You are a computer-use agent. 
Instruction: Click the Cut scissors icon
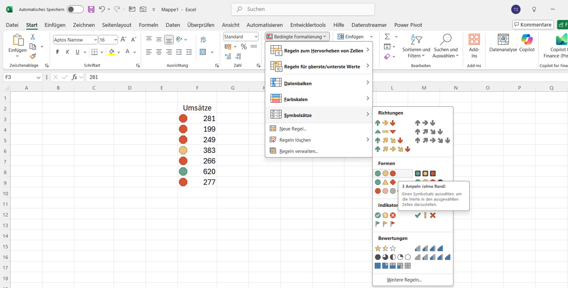(x=33, y=37)
